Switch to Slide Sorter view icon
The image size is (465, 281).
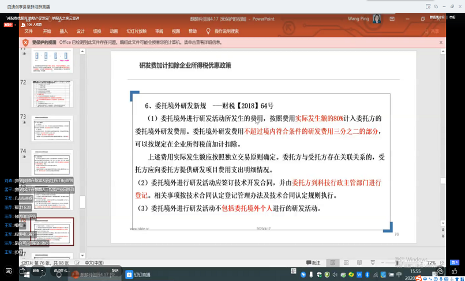tap(346, 263)
